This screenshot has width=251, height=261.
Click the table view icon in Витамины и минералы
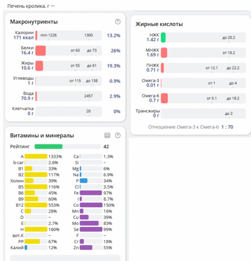(x=108, y=135)
